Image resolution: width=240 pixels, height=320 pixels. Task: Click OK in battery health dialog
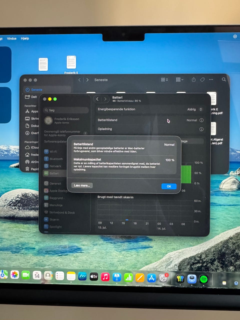coord(169,186)
